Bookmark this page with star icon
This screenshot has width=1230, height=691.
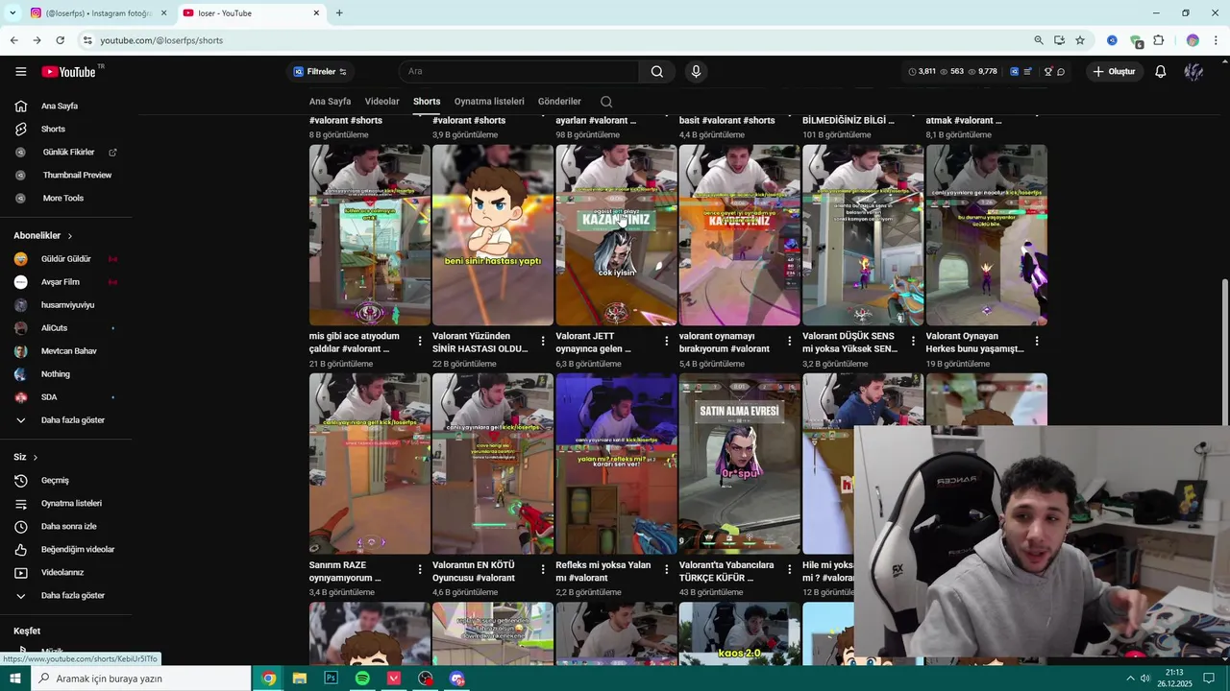coord(1080,40)
